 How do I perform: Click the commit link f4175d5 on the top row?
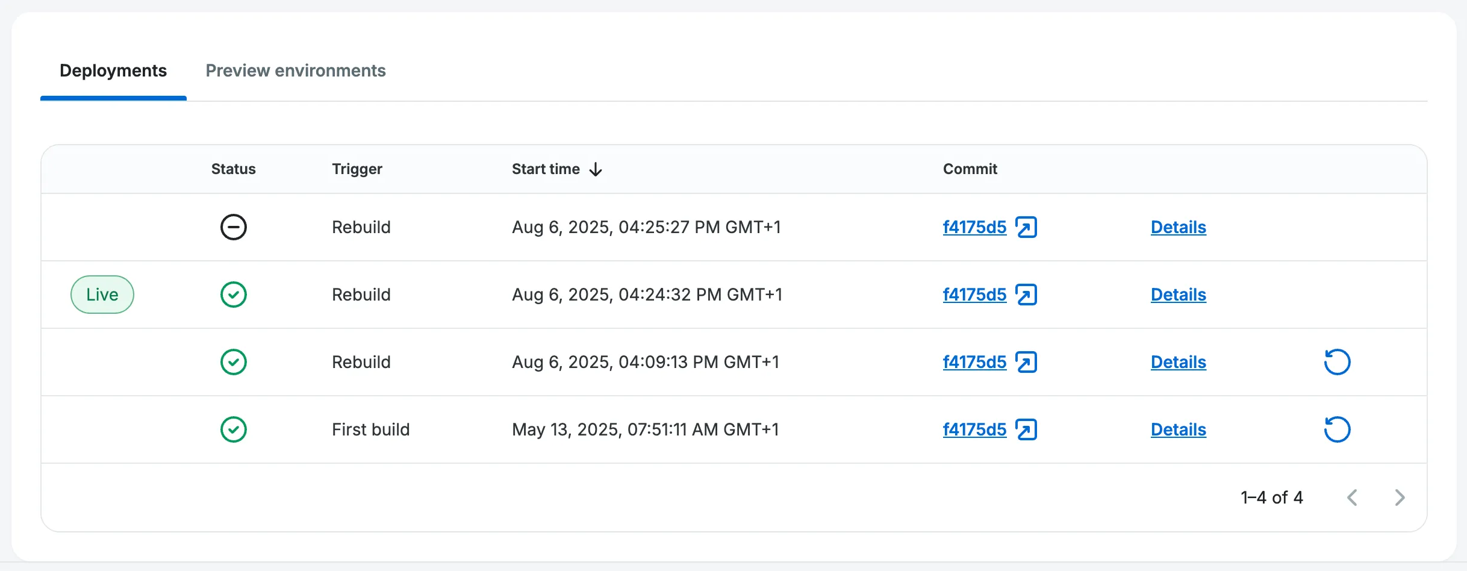(974, 227)
